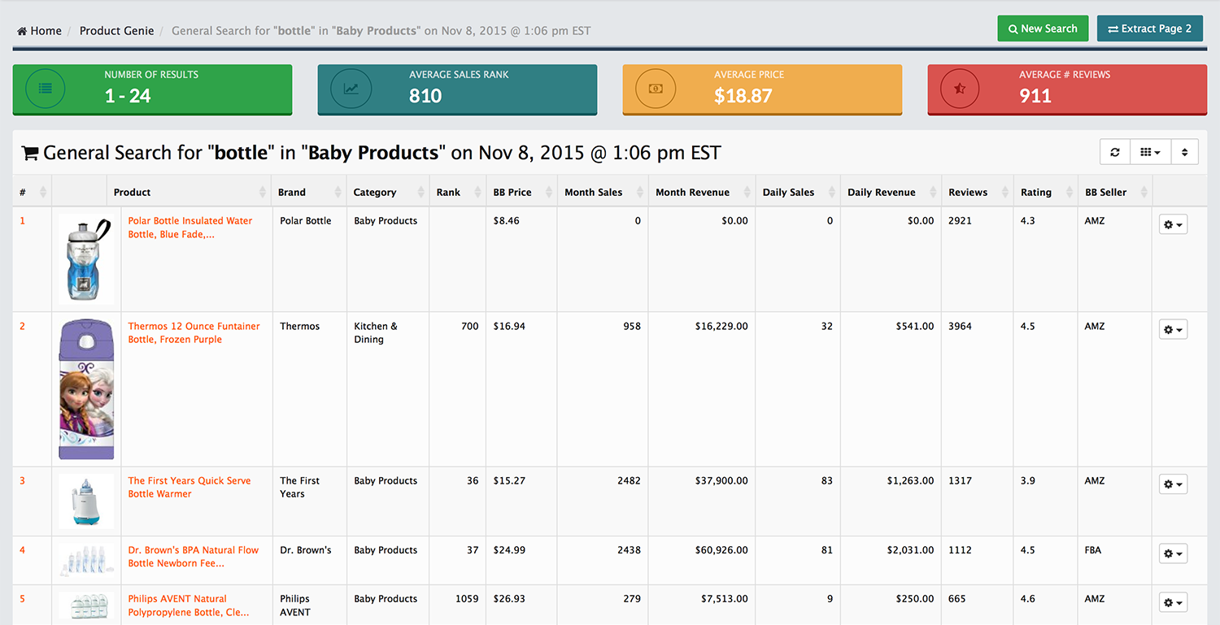Open Philips AVENT Natural Polypropylene Bottle link
This screenshot has height=625, width=1220.
[x=189, y=605]
